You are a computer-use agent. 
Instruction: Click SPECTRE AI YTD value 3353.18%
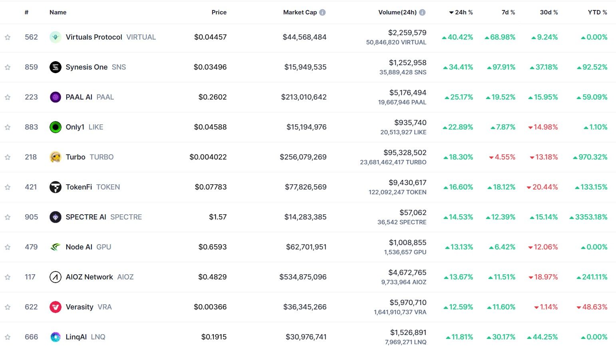588,217
